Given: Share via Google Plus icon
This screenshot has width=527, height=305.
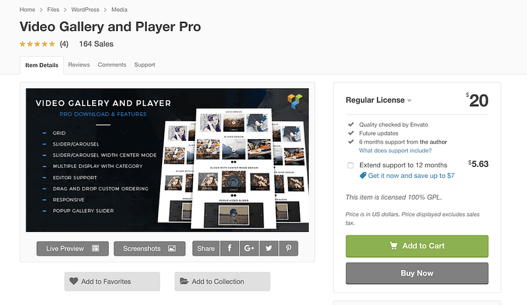Looking at the screenshot, I should (x=249, y=248).
